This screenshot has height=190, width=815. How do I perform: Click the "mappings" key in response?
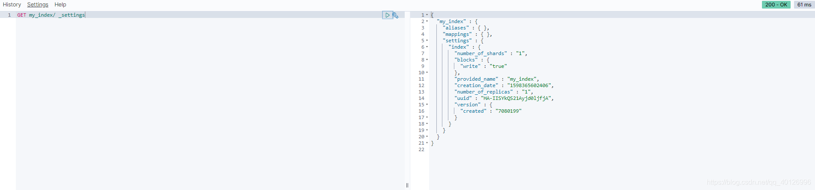[457, 34]
